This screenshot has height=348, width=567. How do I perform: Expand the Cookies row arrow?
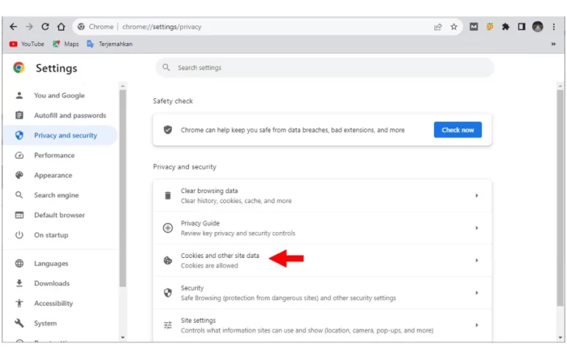click(477, 261)
